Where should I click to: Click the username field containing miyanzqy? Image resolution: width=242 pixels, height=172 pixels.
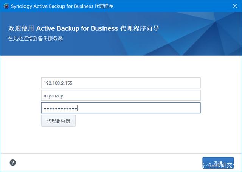(x=121, y=95)
